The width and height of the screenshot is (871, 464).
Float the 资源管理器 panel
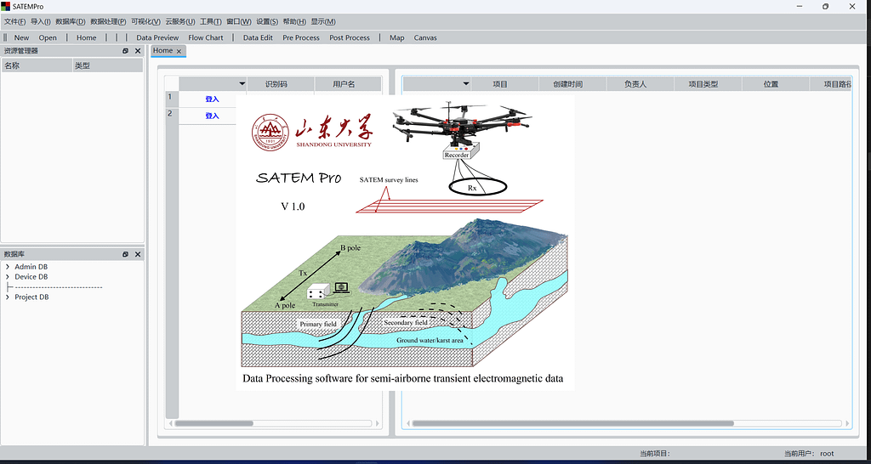125,51
